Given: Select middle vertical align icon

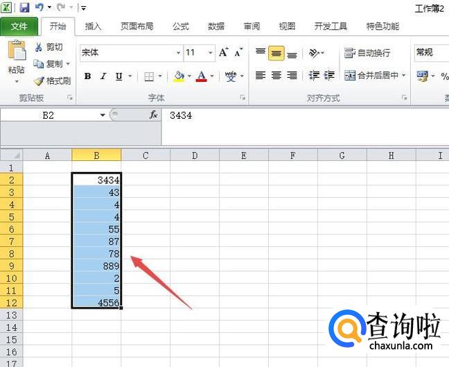Looking at the screenshot, I should coord(276,53).
